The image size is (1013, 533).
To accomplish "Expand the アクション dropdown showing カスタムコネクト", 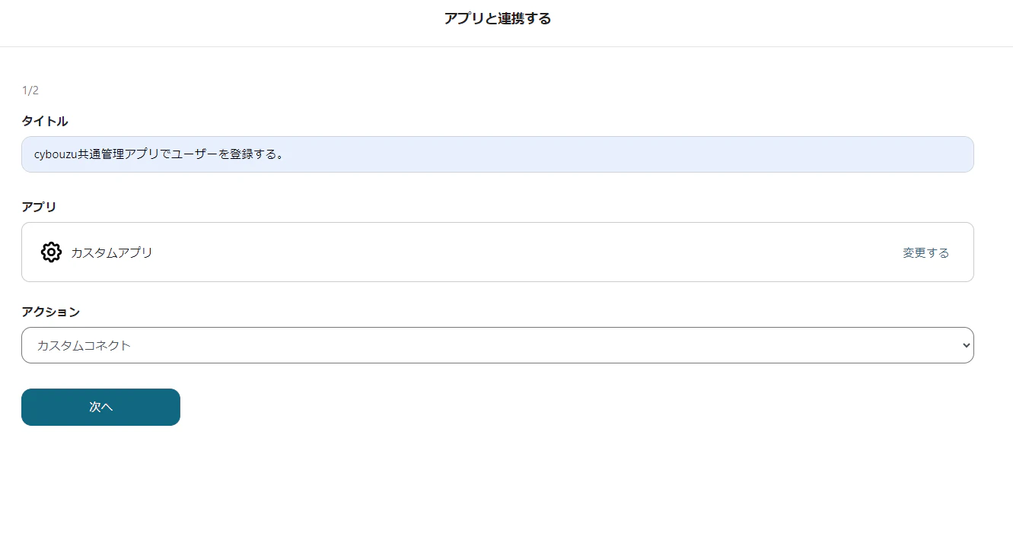I will click(x=498, y=345).
